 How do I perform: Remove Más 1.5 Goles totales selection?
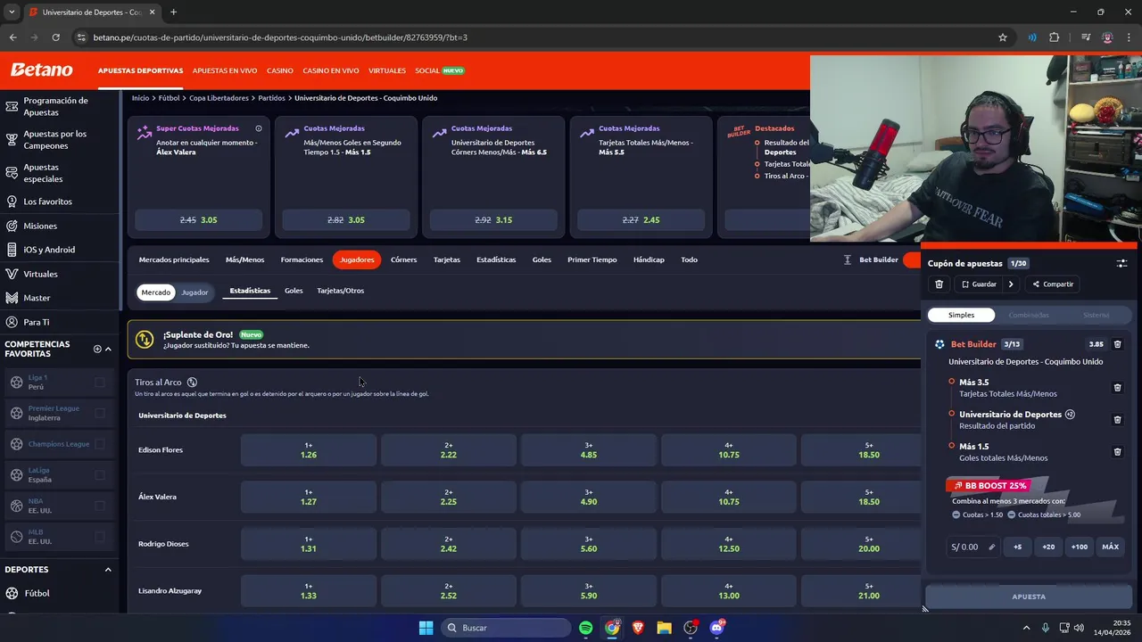coord(1117,452)
